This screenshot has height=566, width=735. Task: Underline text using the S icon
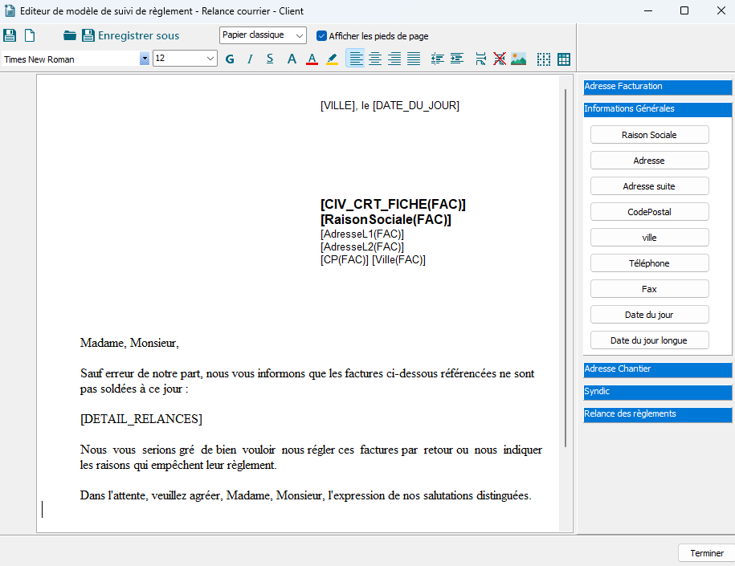point(270,58)
